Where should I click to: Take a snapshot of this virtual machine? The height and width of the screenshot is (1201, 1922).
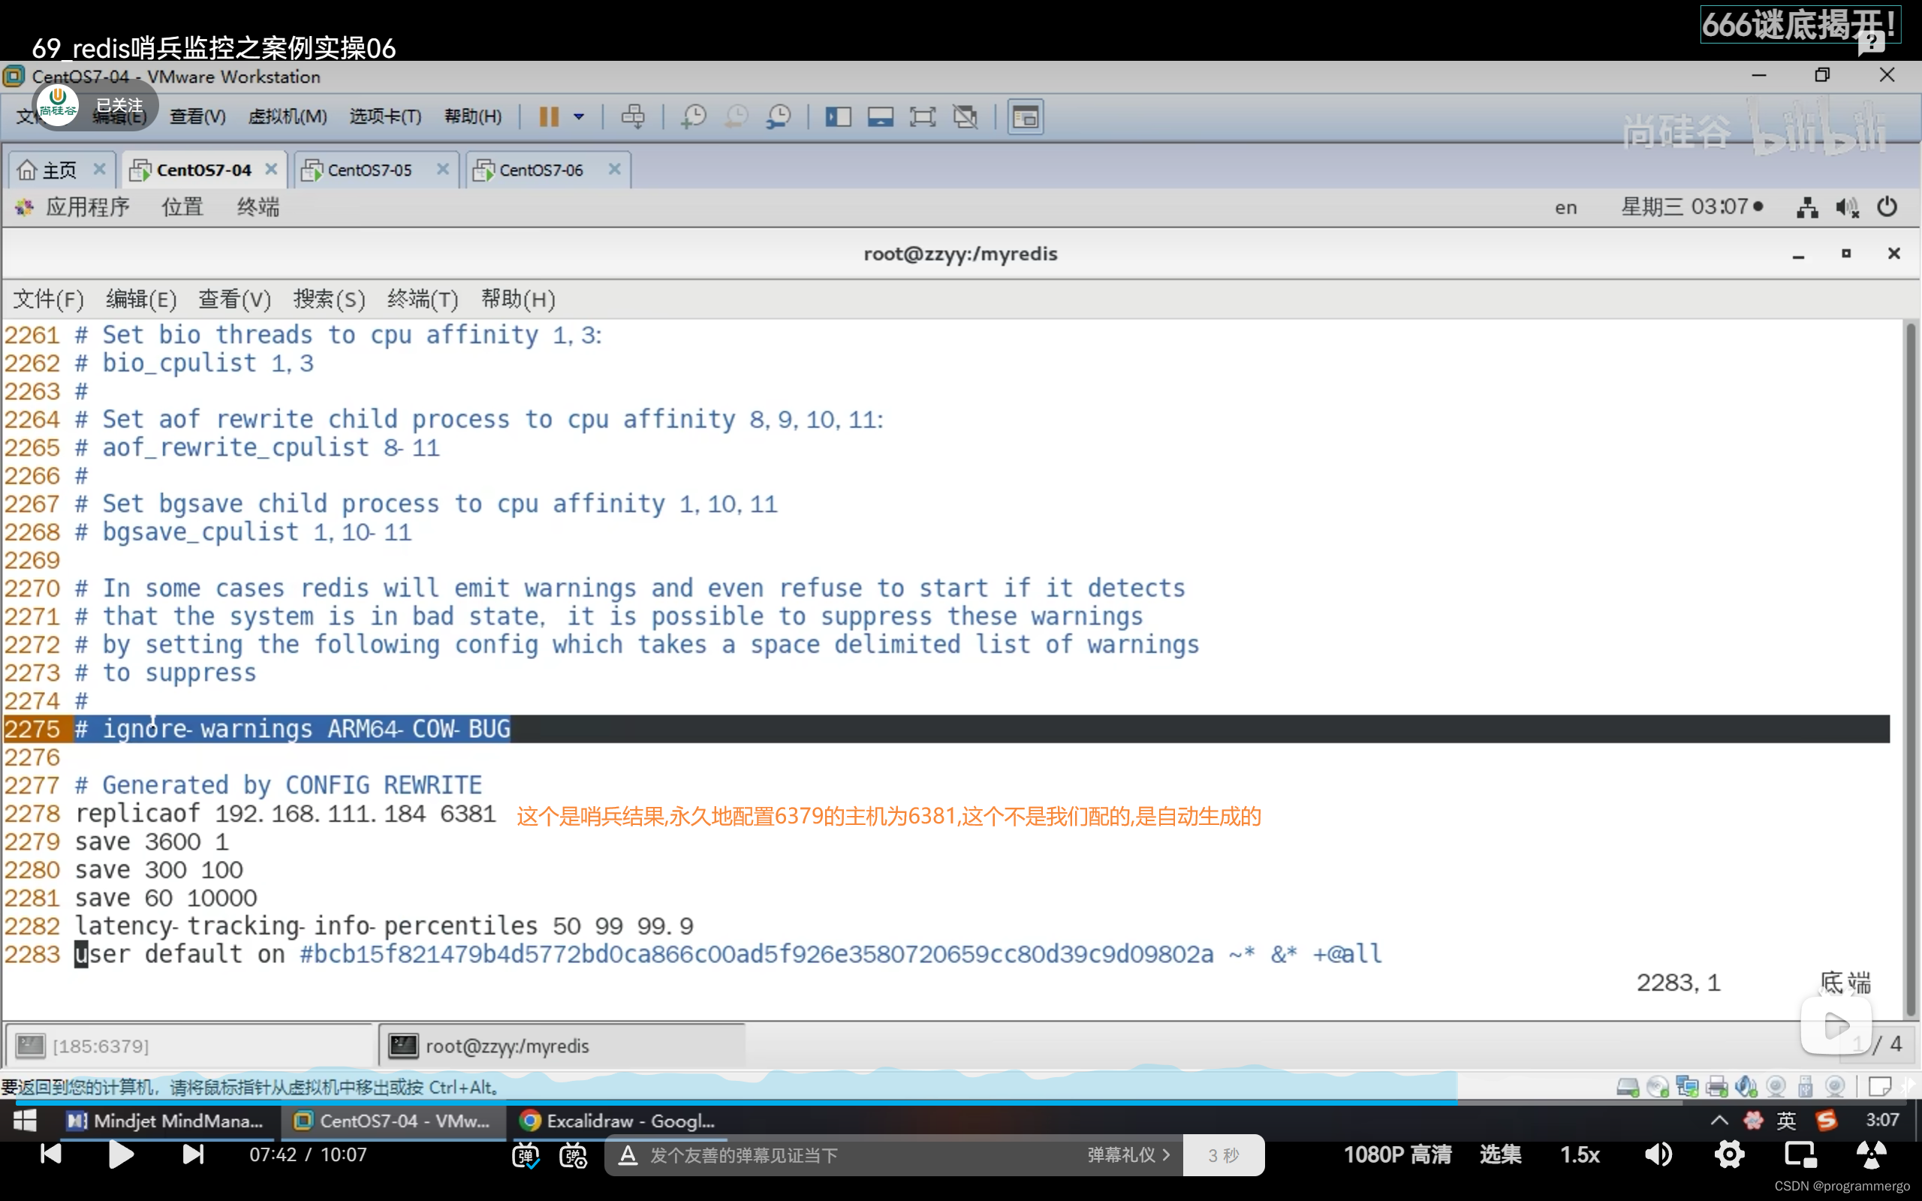tap(694, 117)
